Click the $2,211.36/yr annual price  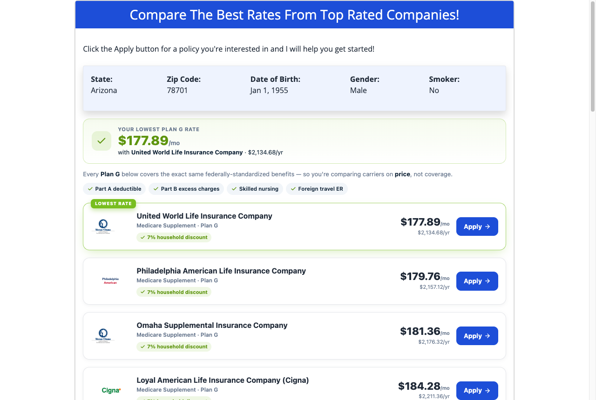[x=434, y=396]
